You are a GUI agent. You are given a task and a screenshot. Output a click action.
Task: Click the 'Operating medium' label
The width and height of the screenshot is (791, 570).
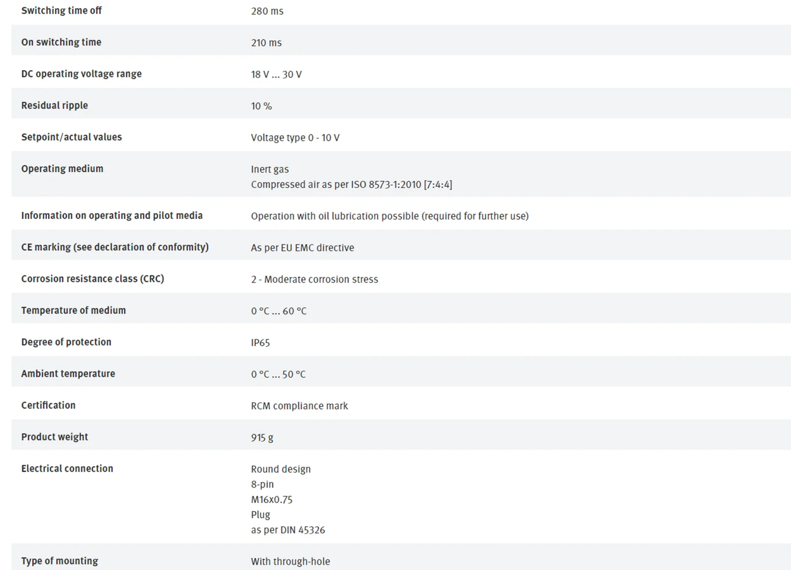coord(62,169)
